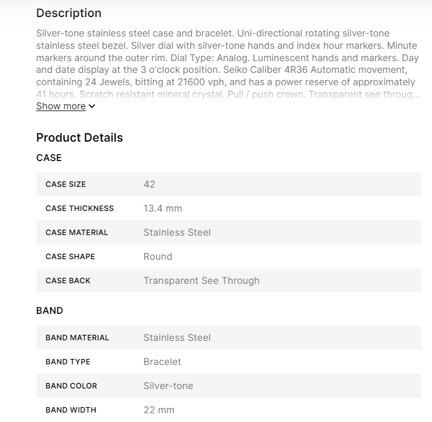Click the Show more link

[61, 106]
